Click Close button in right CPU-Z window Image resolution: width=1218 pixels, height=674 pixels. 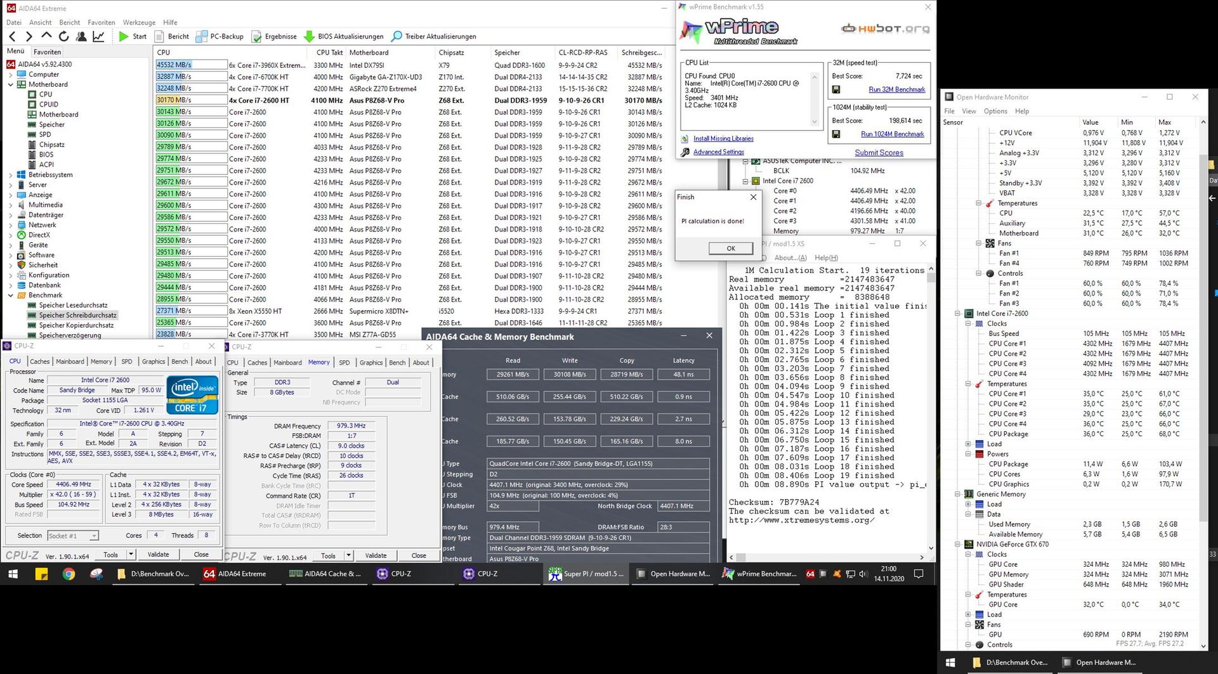pyautogui.click(x=419, y=555)
